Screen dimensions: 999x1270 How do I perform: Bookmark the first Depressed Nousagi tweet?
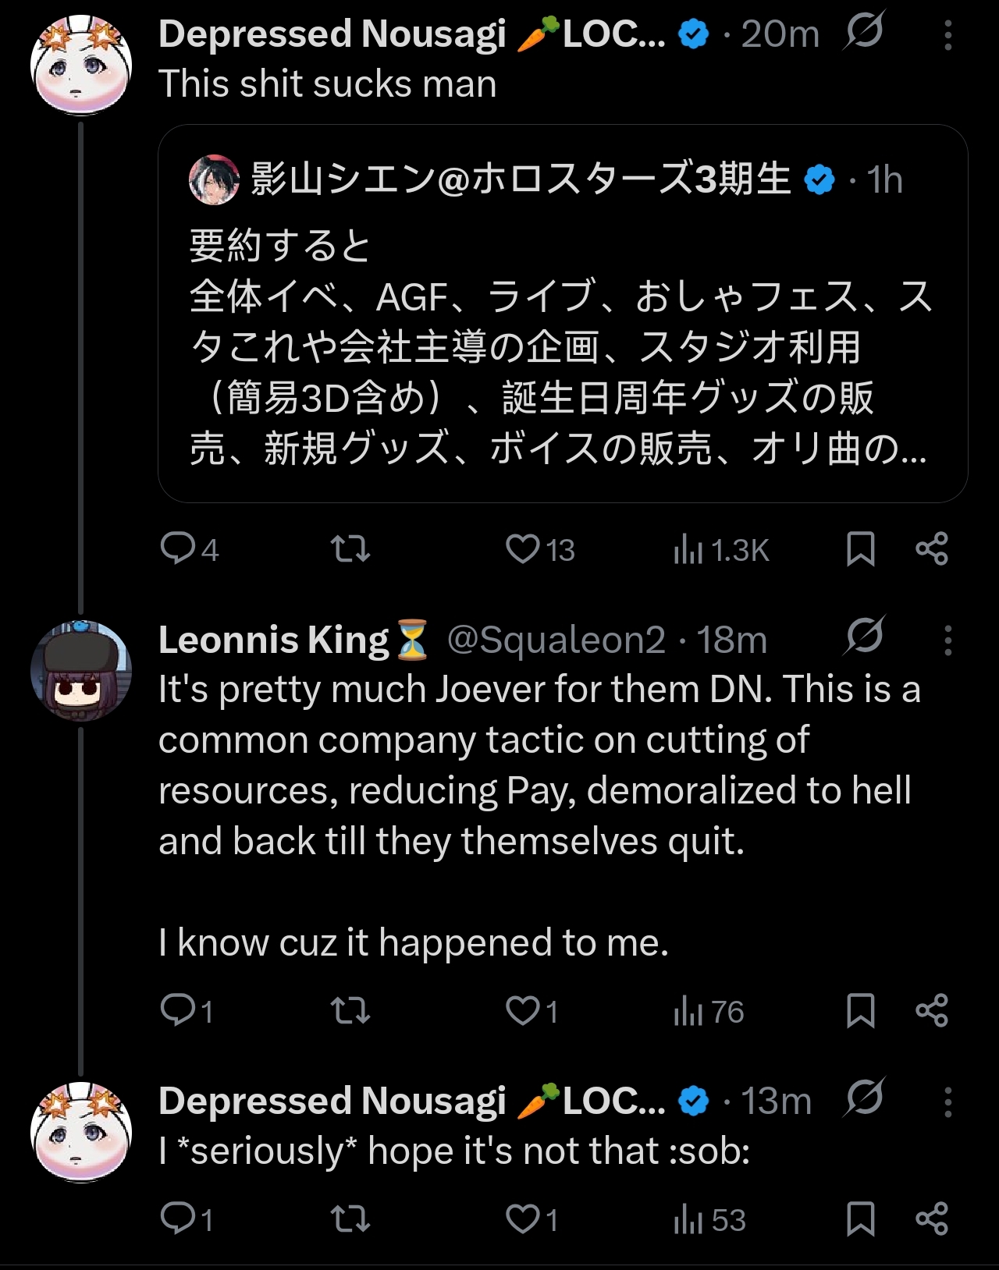pos(860,548)
